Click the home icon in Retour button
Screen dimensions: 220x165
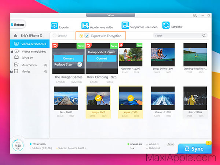pyautogui.click(x=12, y=25)
